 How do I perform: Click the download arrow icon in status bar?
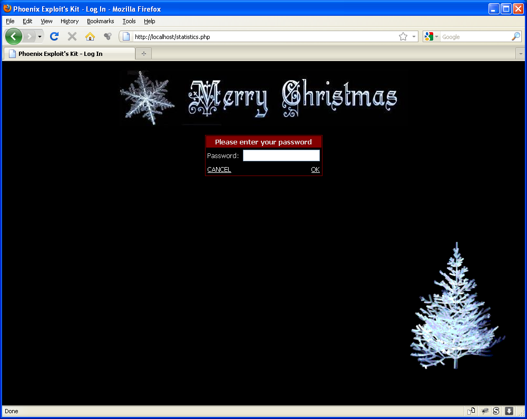[509, 411]
